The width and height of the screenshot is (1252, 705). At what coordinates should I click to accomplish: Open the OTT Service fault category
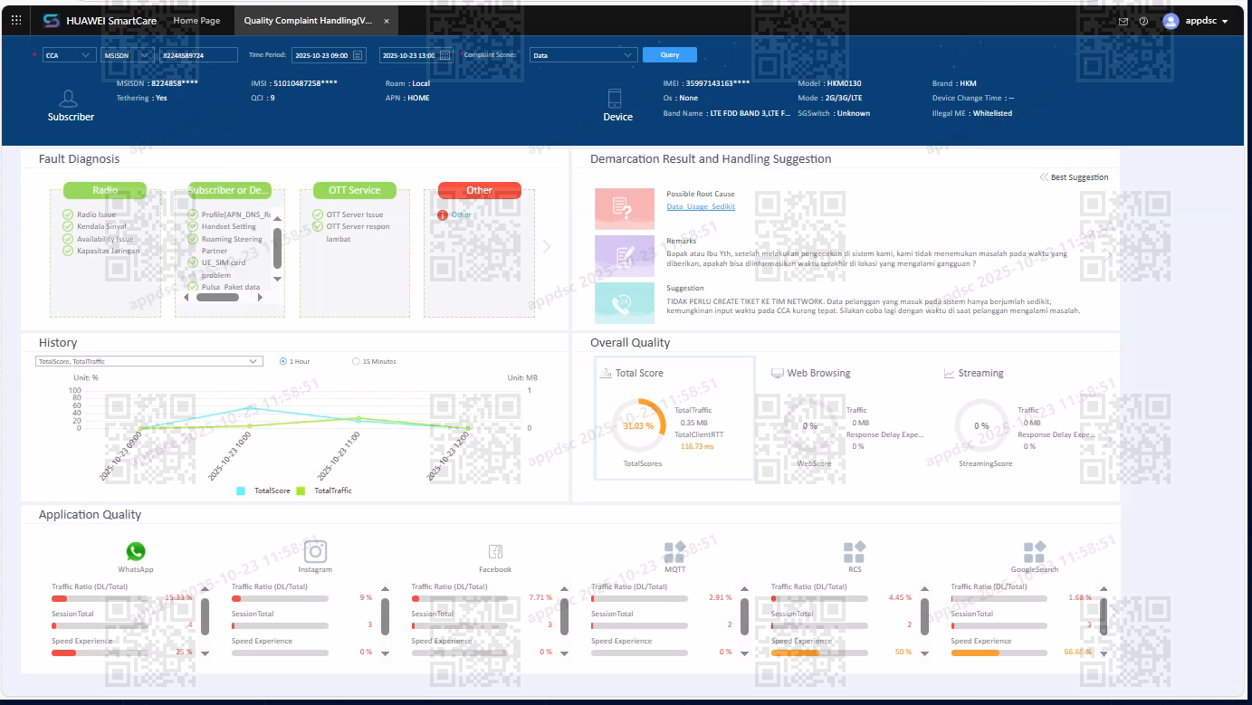click(355, 190)
